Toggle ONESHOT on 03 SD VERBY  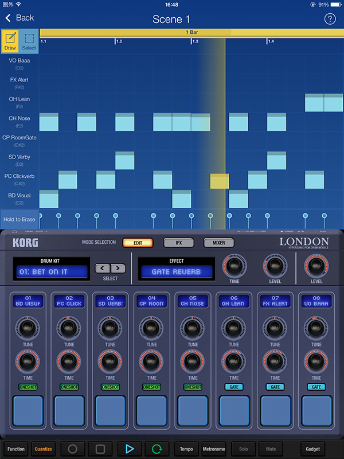(x=110, y=387)
